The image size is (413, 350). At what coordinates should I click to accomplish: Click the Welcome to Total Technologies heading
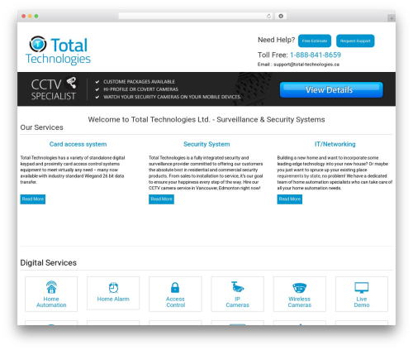pos(206,119)
